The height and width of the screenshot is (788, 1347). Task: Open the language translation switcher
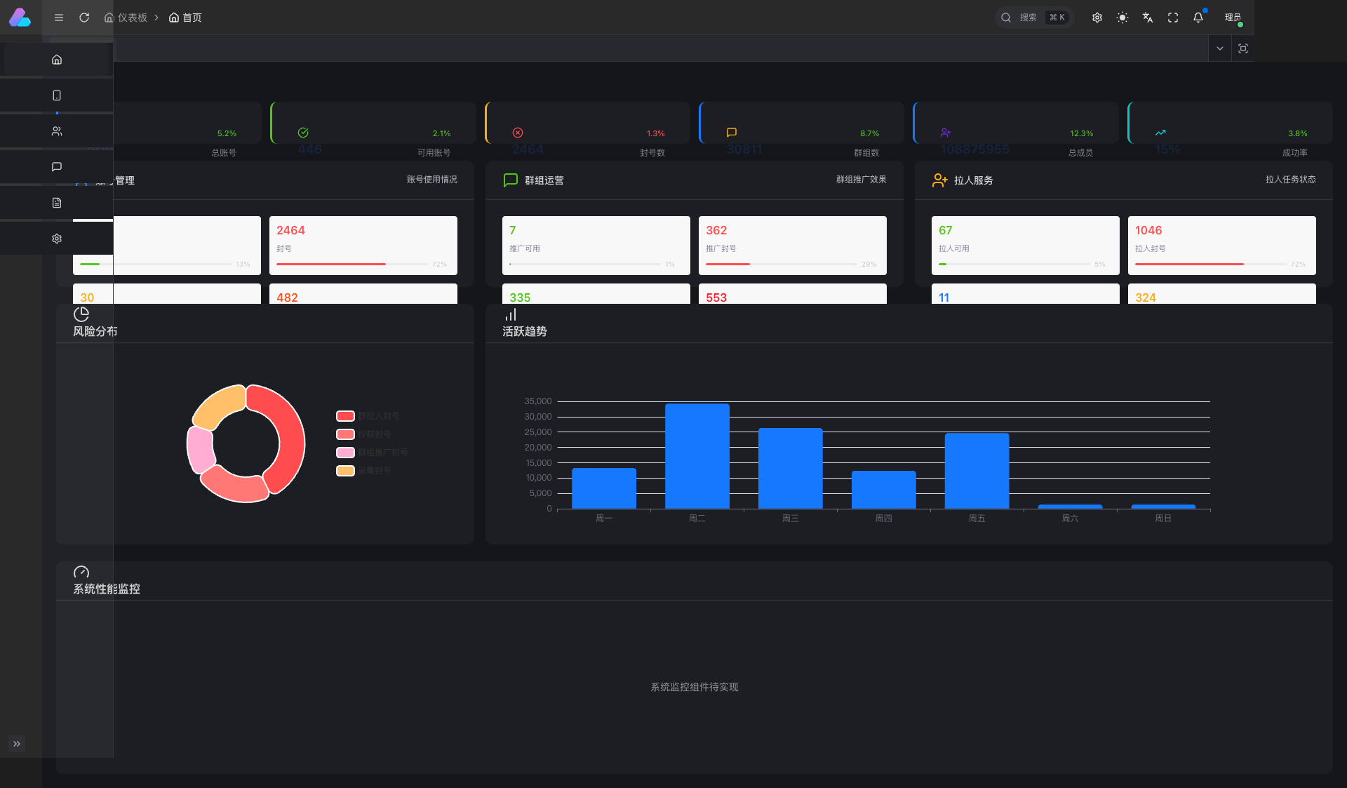tap(1148, 18)
